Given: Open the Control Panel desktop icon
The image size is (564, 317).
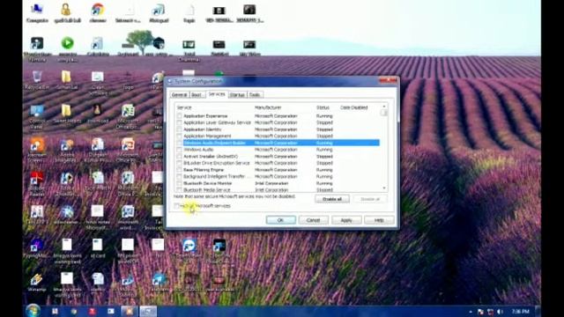Looking at the screenshot, I should point(37,116).
